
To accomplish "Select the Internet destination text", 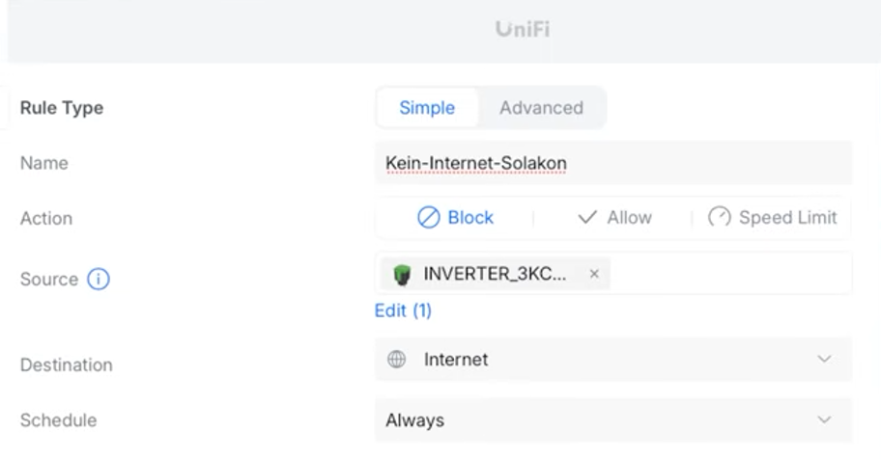I will pyautogui.click(x=456, y=360).
